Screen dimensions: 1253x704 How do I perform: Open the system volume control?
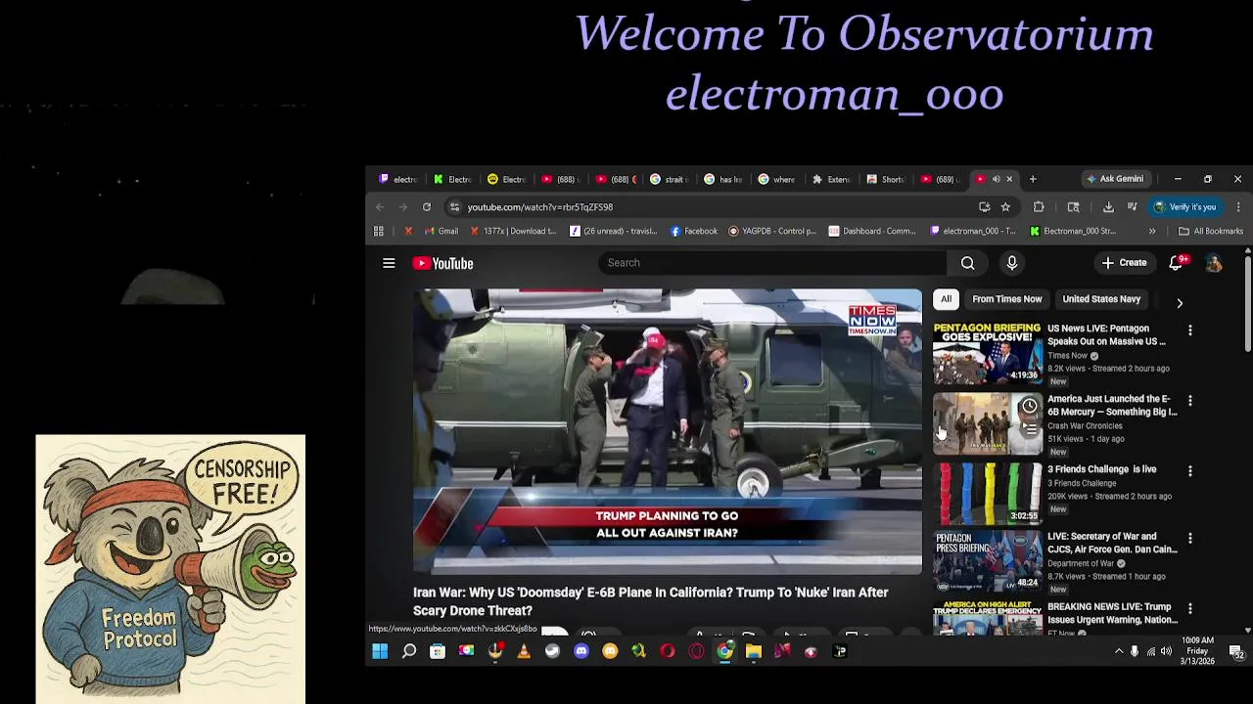[1166, 651]
